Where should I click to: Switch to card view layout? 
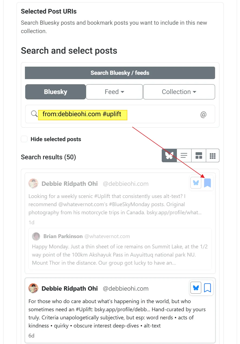199,155
